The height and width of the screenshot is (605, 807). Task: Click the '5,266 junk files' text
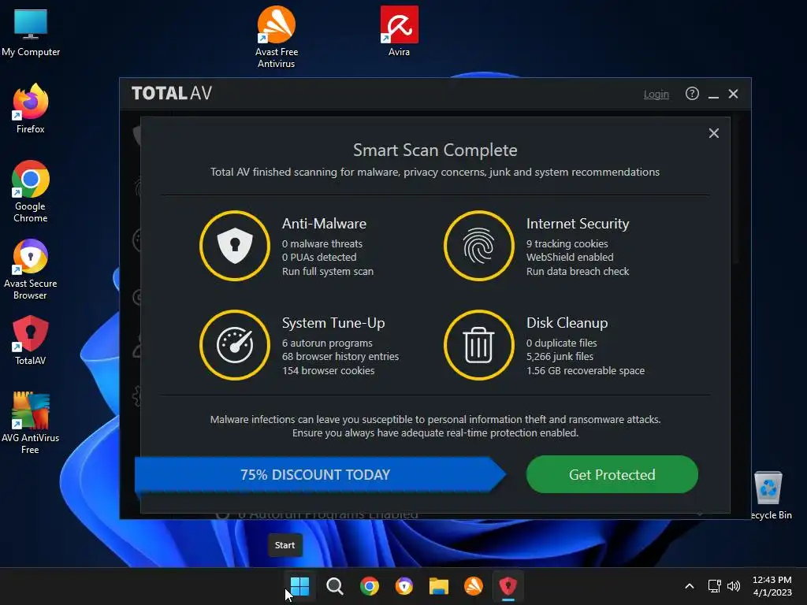(560, 357)
